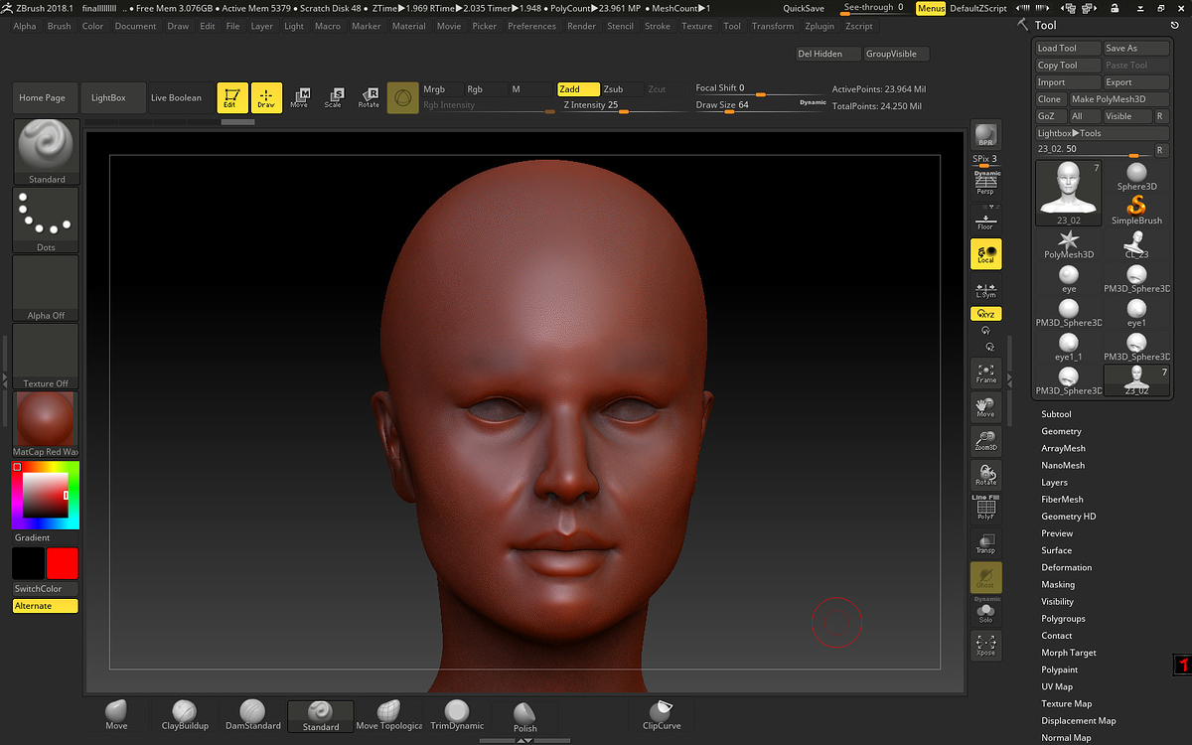Select the TrimDynamic brush
The height and width of the screenshot is (745, 1192).
point(457,715)
